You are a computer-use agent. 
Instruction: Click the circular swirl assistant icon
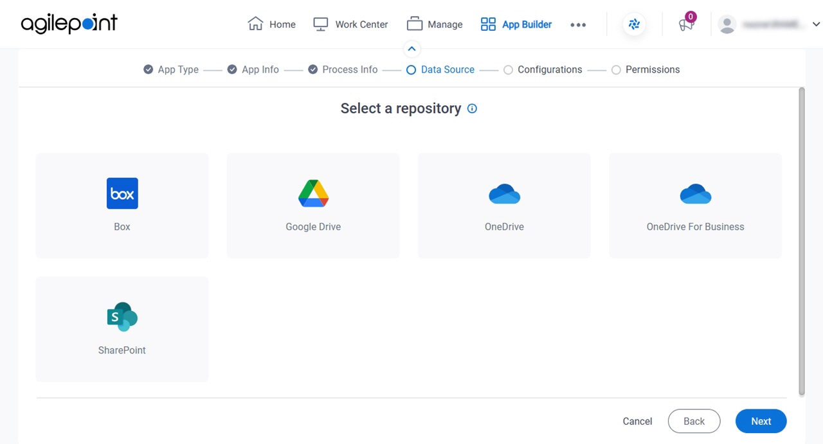pos(634,24)
